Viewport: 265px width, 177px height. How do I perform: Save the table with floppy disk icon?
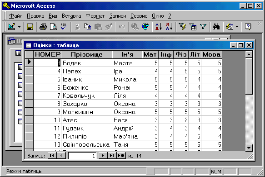(x=30, y=27)
